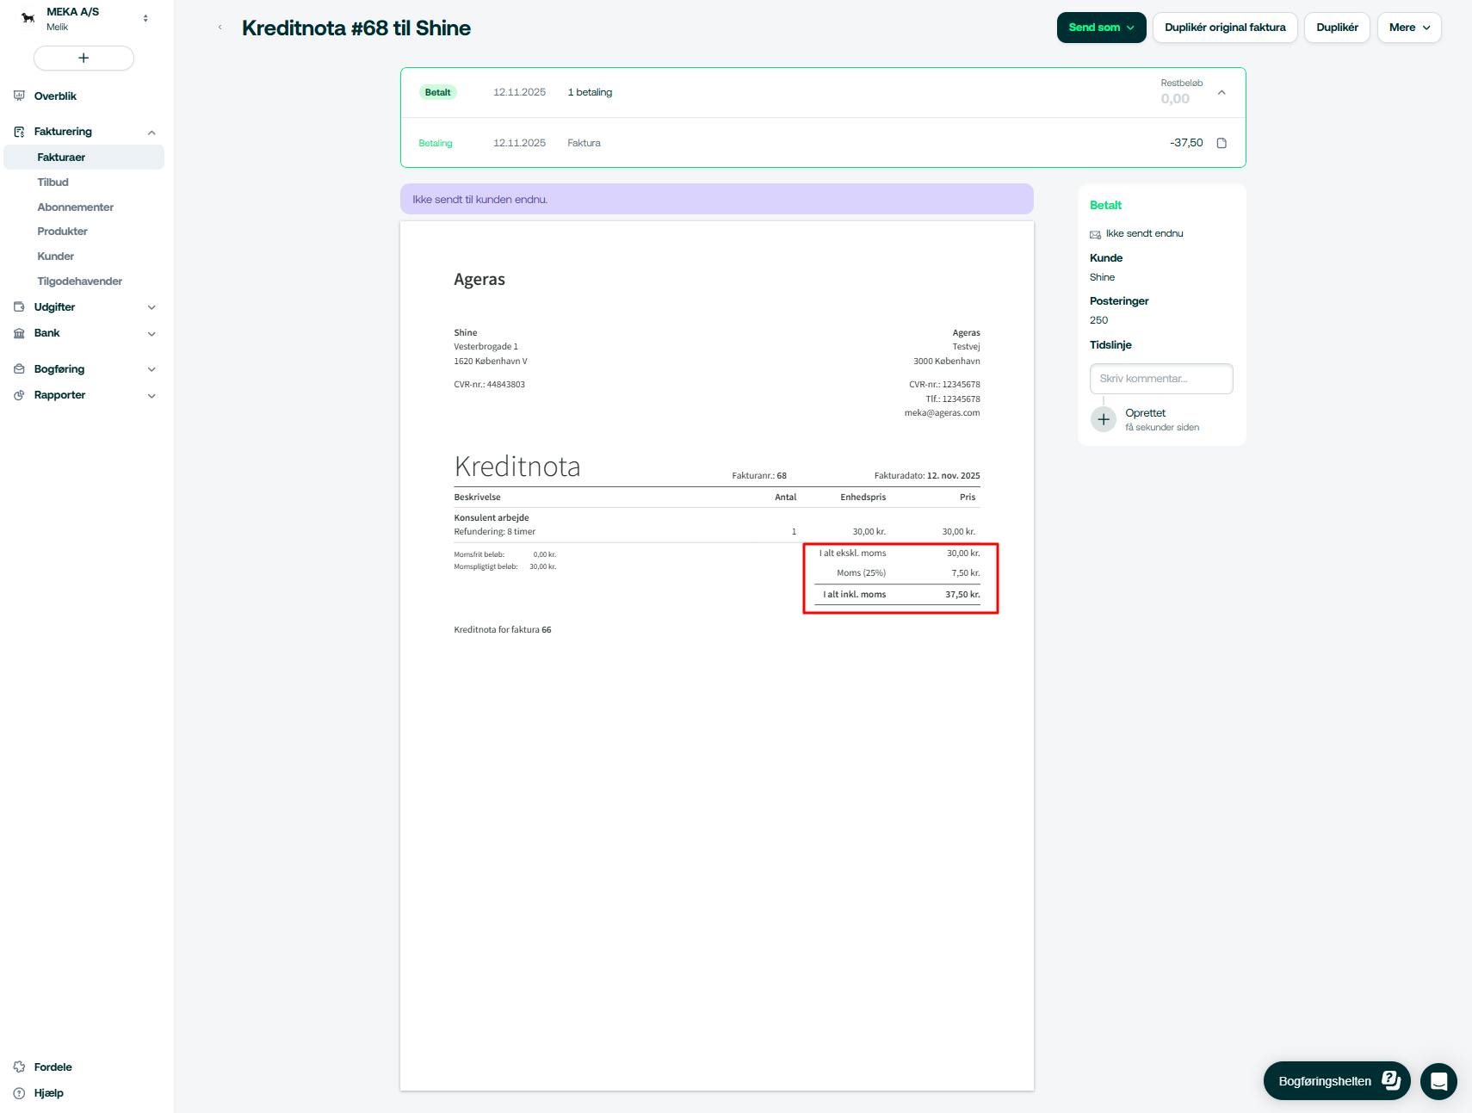Click the 1 betaling text
1472x1113 pixels.
click(x=590, y=92)
